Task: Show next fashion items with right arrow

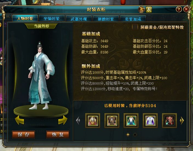Action: tap(182, 120)
